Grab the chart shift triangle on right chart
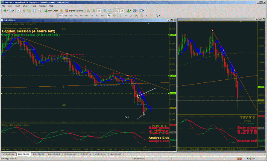The width and height of the screenshot is (267, 161). point(241,22)
